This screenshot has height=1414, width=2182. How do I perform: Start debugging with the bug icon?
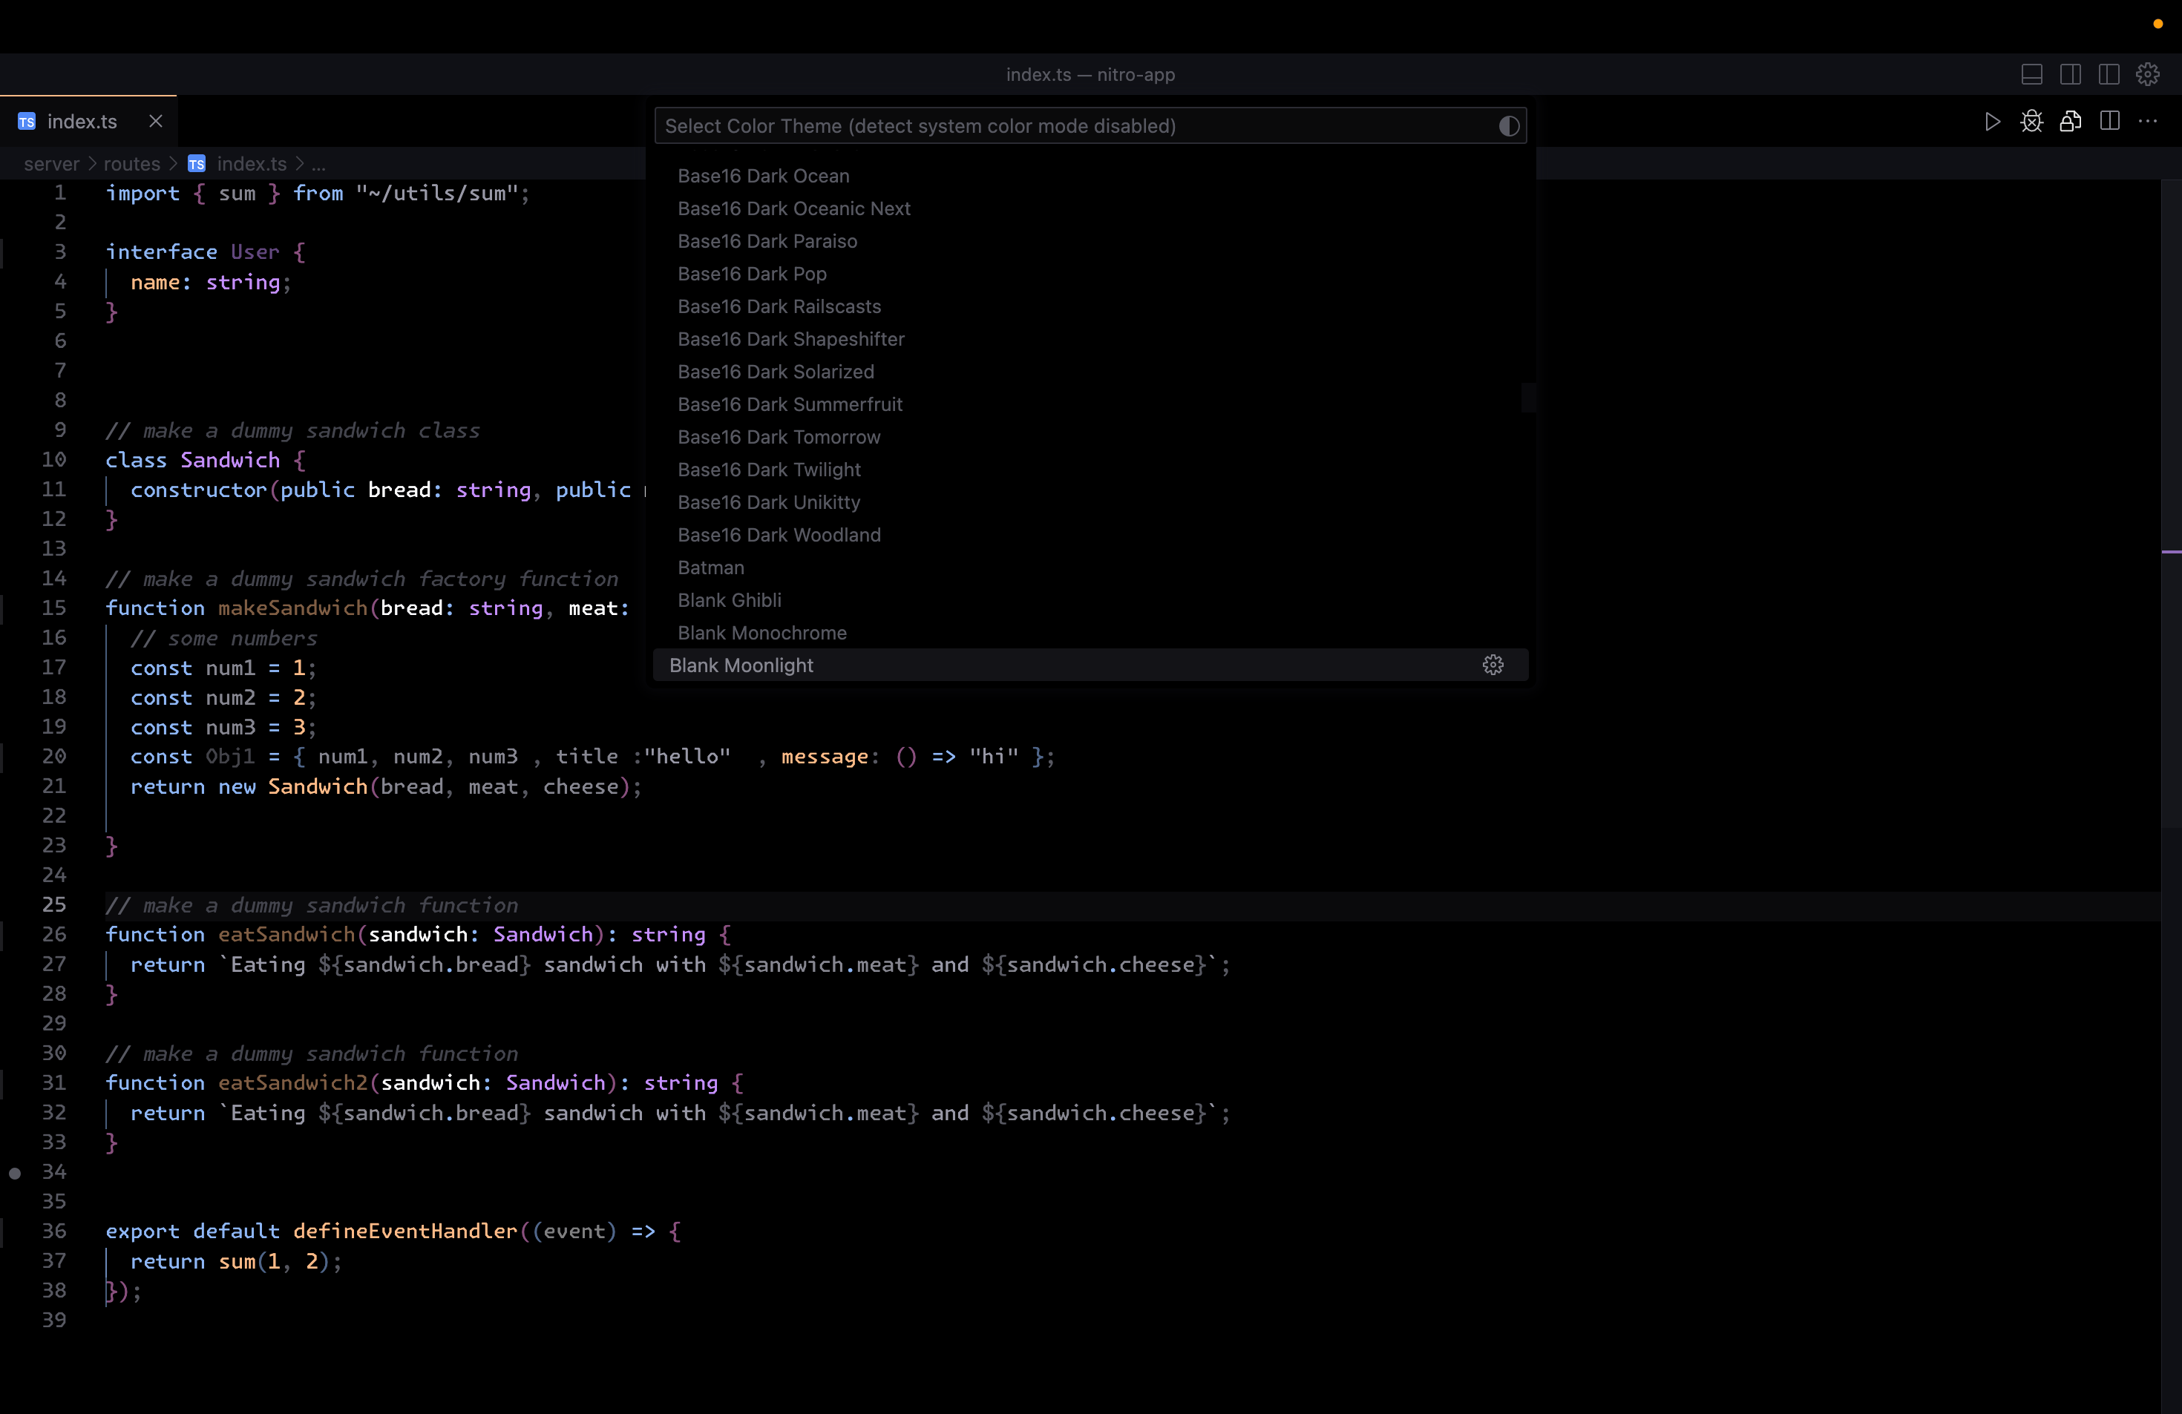point(2031,121)
